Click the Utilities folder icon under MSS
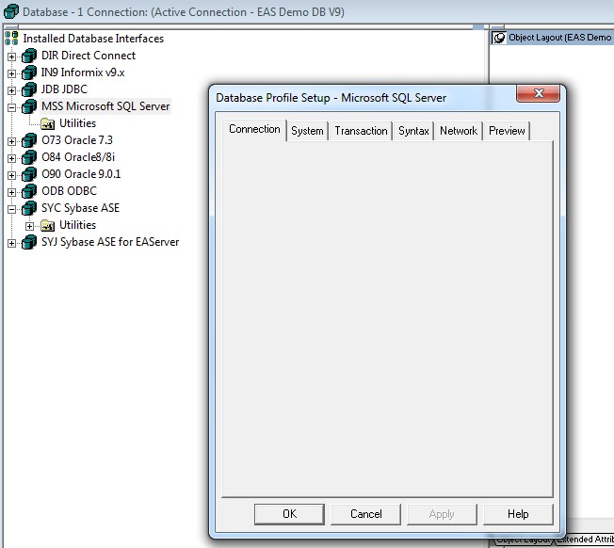The height and width of the screenshot is (548, 614). (x=47, y=123)
